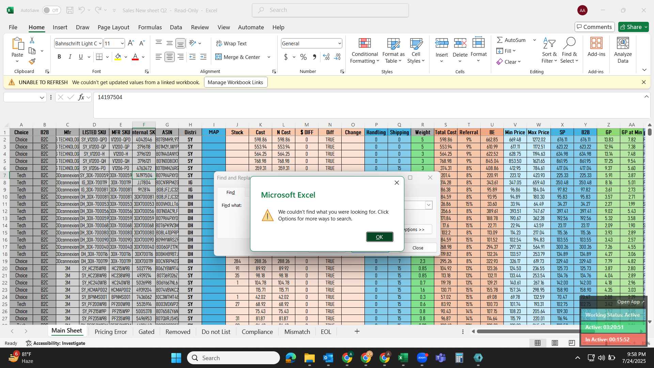Click Merge & Center
654x368 pixels.
pyautogui.click(x=238, y=57)
